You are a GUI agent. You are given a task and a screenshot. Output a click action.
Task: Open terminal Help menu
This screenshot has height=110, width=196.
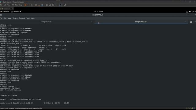[33, 18]
